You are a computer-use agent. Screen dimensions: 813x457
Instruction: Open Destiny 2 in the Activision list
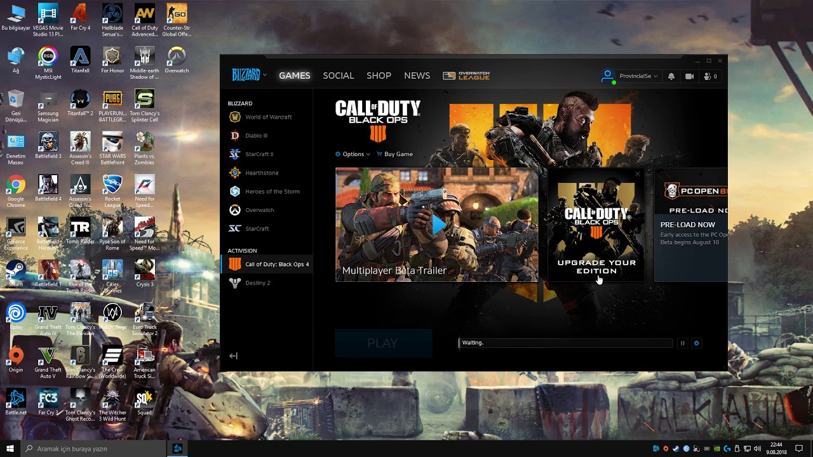[x=250, y=283]
